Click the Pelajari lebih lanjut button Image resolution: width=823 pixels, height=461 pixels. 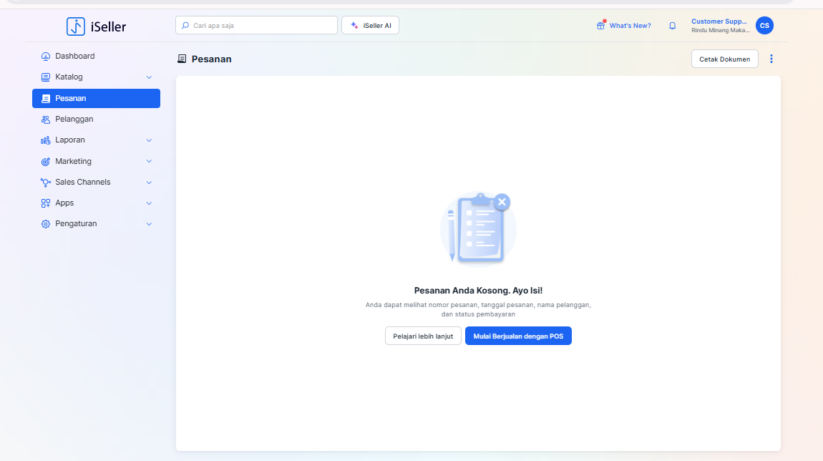tap(423, 336)
